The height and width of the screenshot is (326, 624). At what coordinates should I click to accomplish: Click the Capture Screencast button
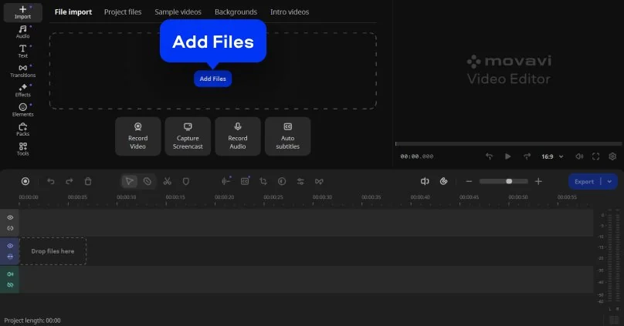coord(188,136)
